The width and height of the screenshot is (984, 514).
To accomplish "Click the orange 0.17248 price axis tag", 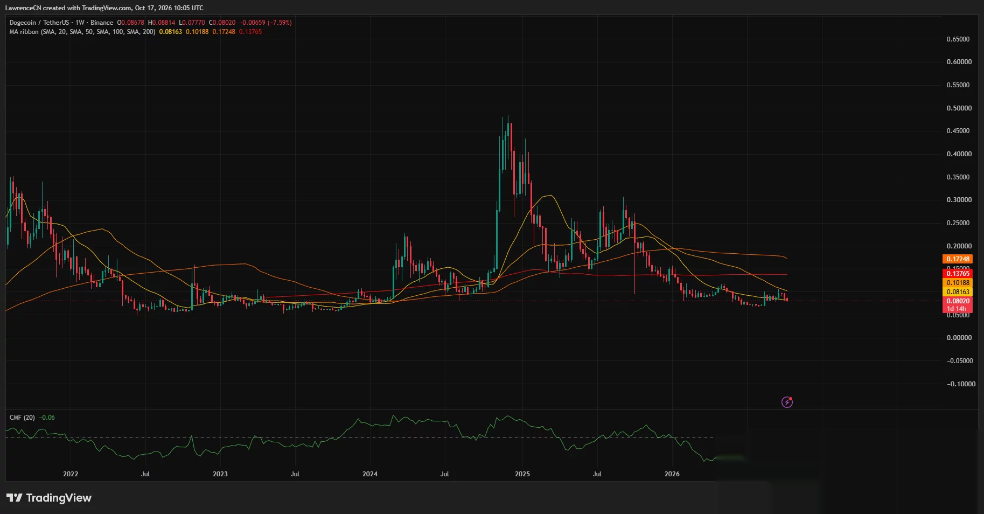I will [x=958, y=259].
